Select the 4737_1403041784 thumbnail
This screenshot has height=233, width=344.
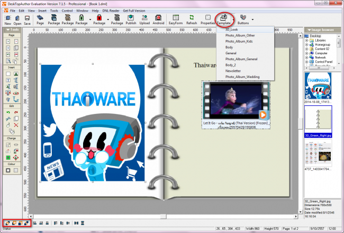(318, 153)
